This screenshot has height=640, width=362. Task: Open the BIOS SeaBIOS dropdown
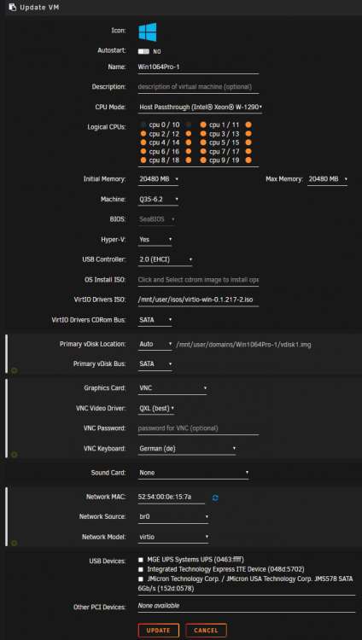156,219
